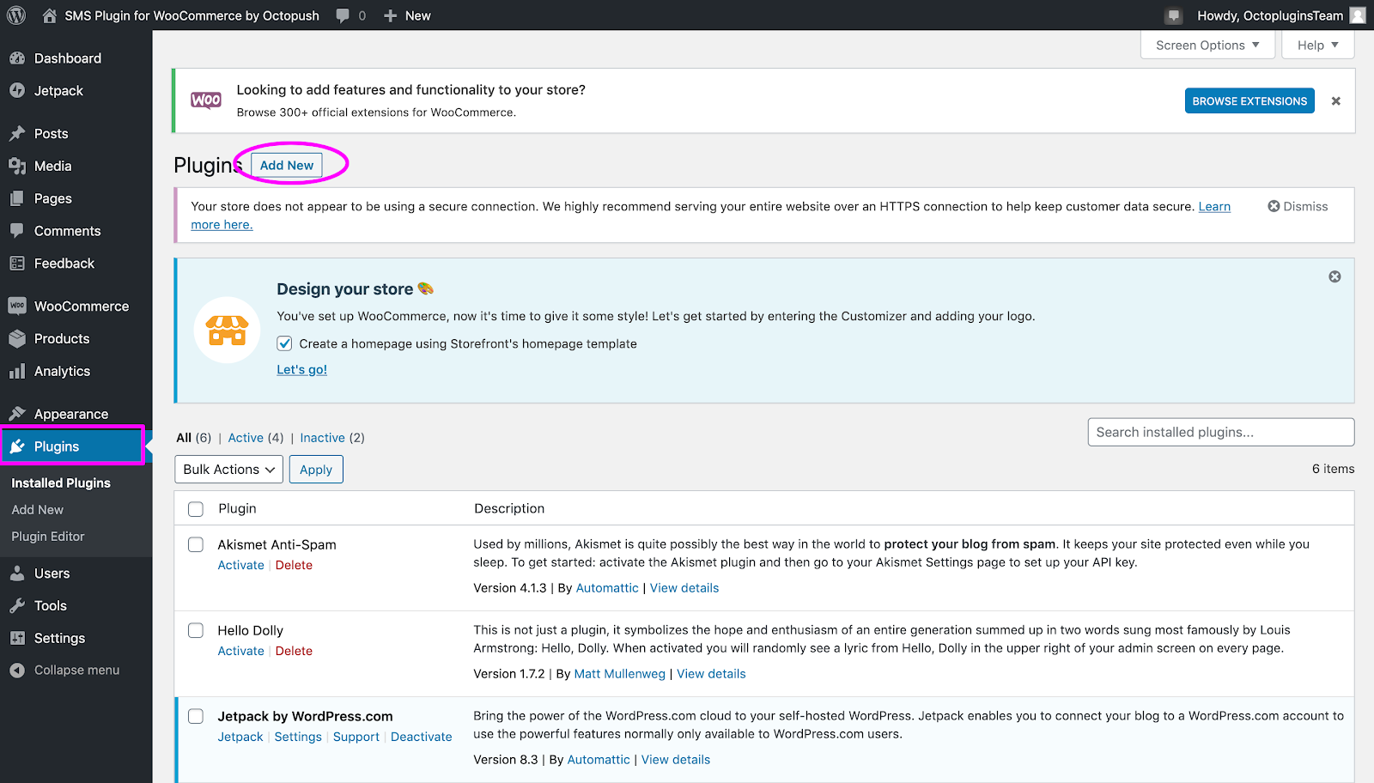Deactivate the Jetpack plugin

421,737
